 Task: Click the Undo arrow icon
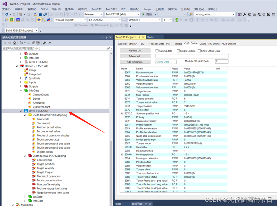pos(68,14)
